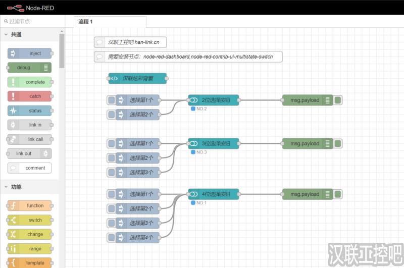This screenshot has height=268, width=404.
Task: Toggle the bottom msg.payload debug output button
Action: pyautogui.click(x=338, y=194)
